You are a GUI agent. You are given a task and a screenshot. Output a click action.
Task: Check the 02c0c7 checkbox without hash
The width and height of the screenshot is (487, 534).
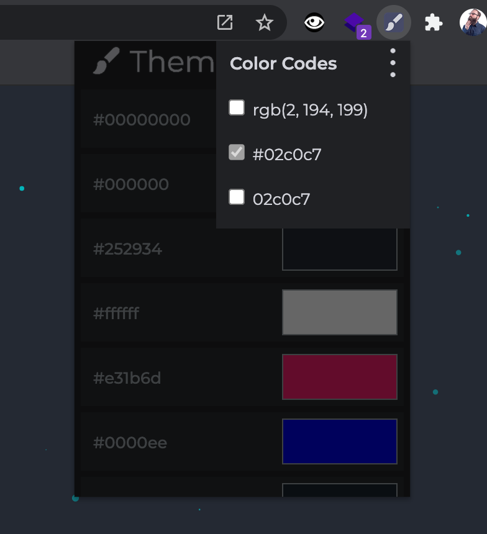(x=237, y=197)
